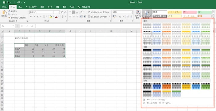This screenshot has width=216, height=111.
Task: Apply cell borders icon
Action: tap(44, 17)
